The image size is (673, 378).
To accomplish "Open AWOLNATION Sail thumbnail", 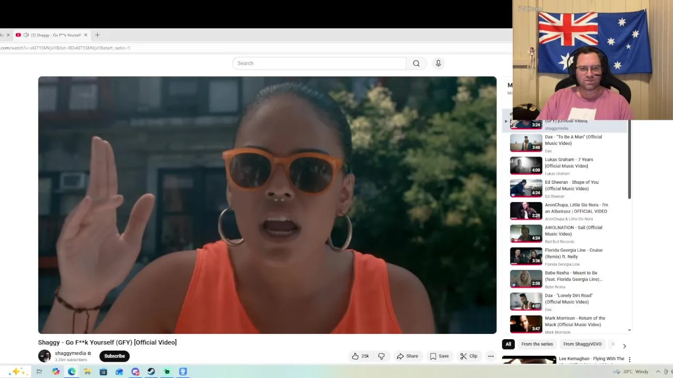I will coord(526,233).
